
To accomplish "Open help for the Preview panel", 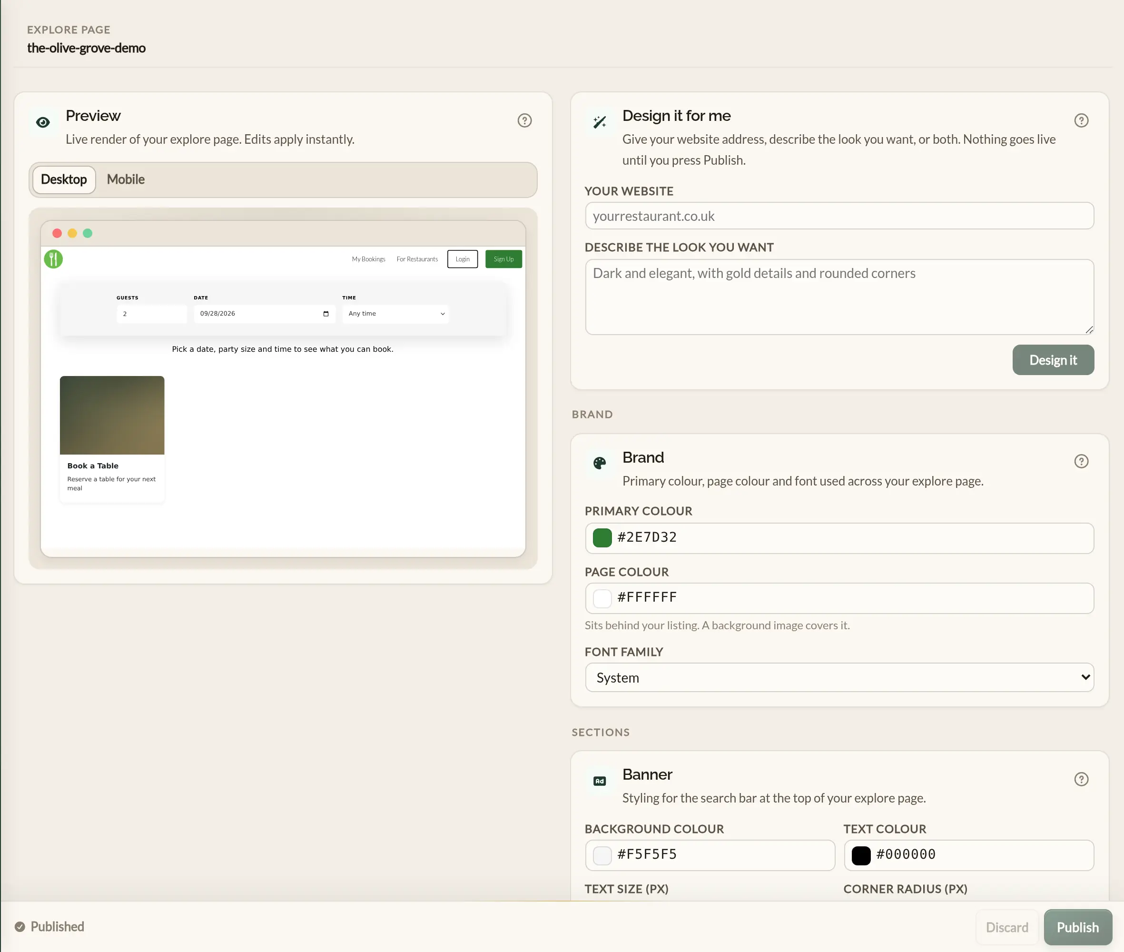I will (x=524, y=120).
